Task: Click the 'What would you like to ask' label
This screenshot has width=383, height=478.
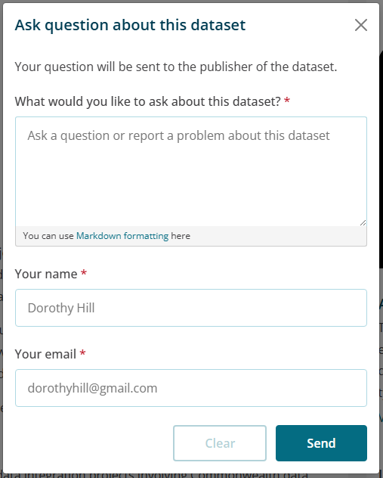Action: [x=147, y=101]
